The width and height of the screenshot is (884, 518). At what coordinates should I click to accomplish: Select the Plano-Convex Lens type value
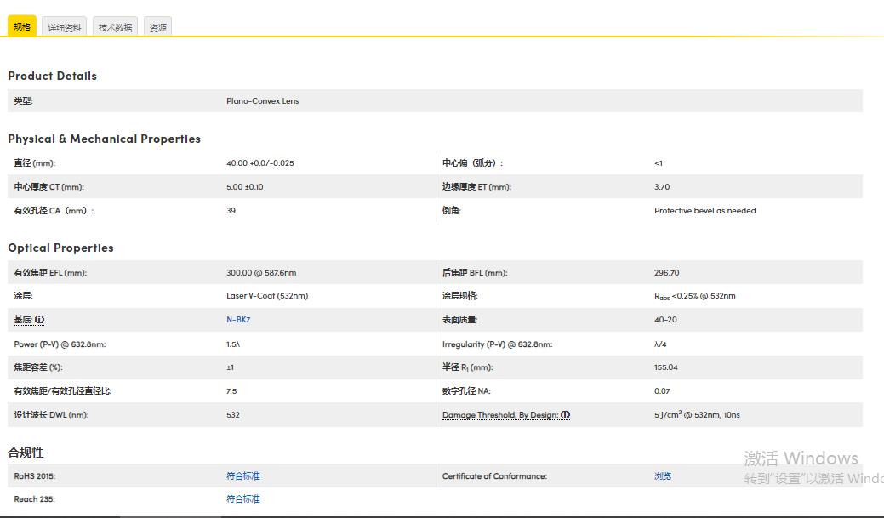pyautogui.click(x=262, y=100)
